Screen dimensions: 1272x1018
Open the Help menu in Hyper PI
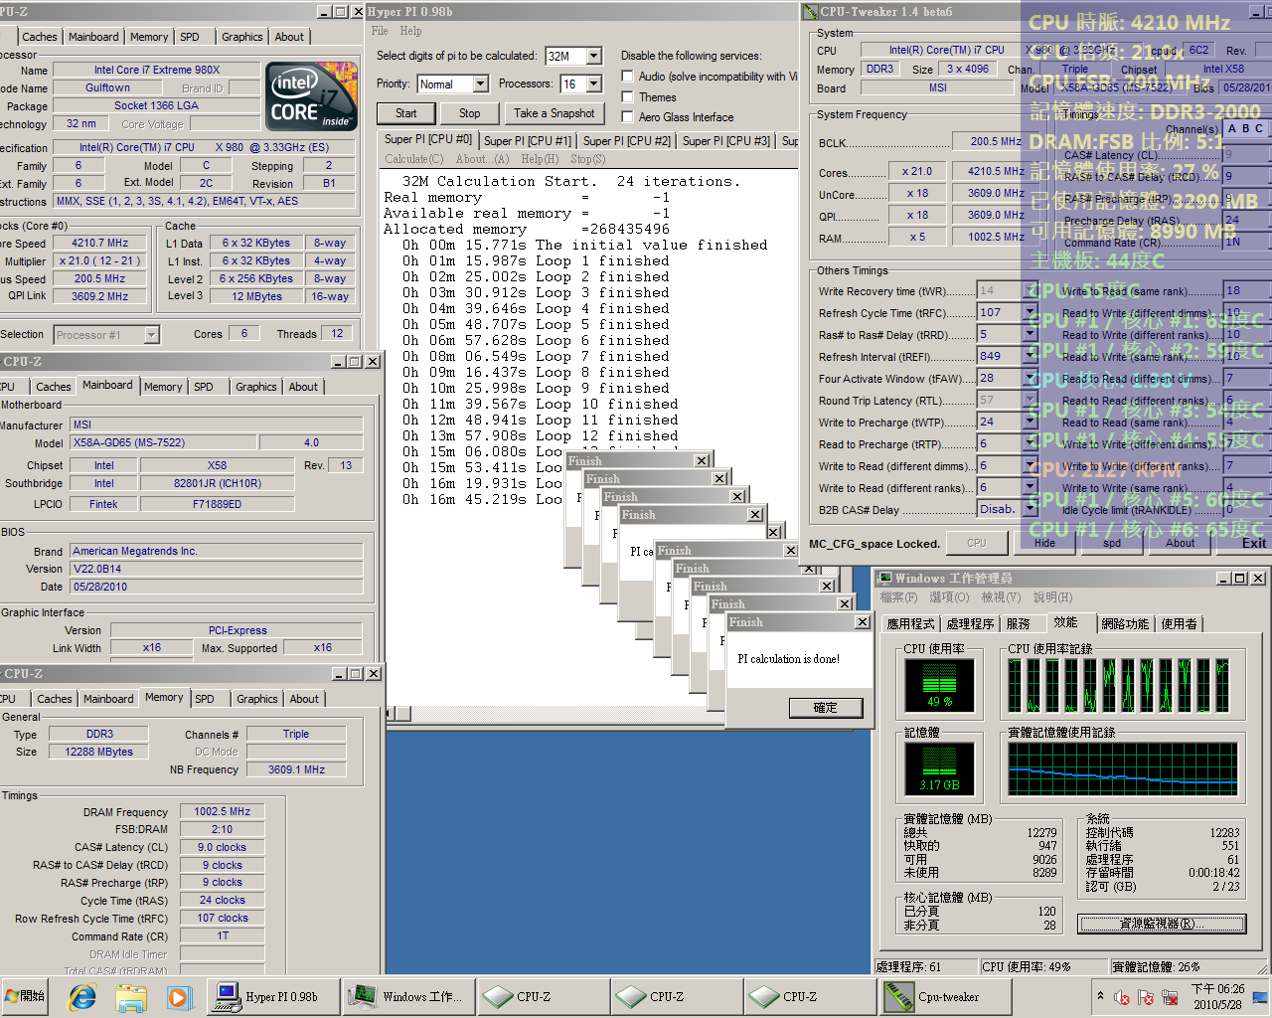(x=410, y=31)
